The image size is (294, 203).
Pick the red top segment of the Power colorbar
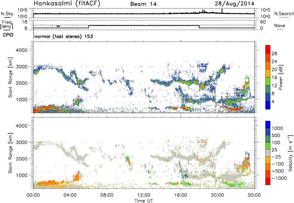[268, 49]
